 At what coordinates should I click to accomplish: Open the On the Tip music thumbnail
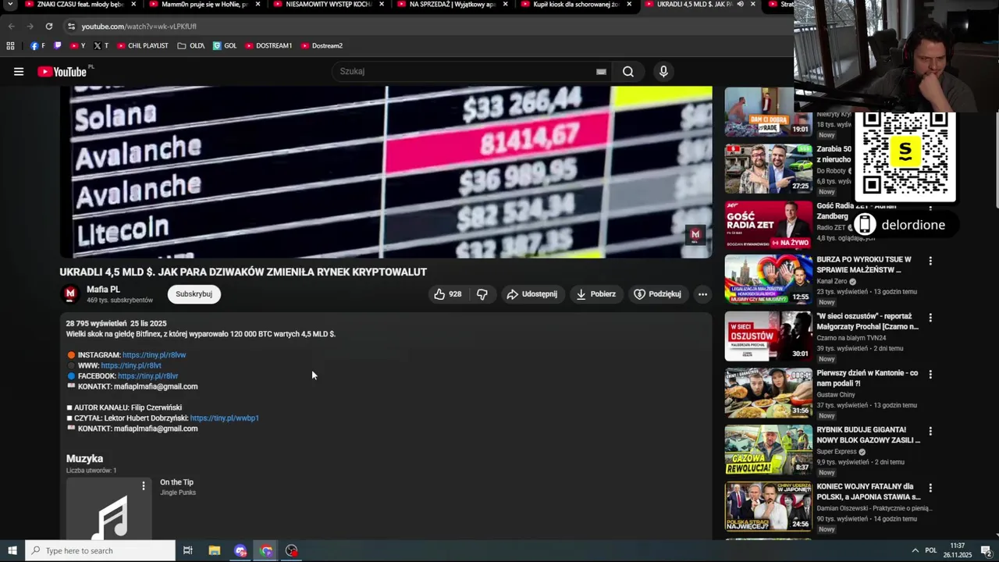(109, 509)
